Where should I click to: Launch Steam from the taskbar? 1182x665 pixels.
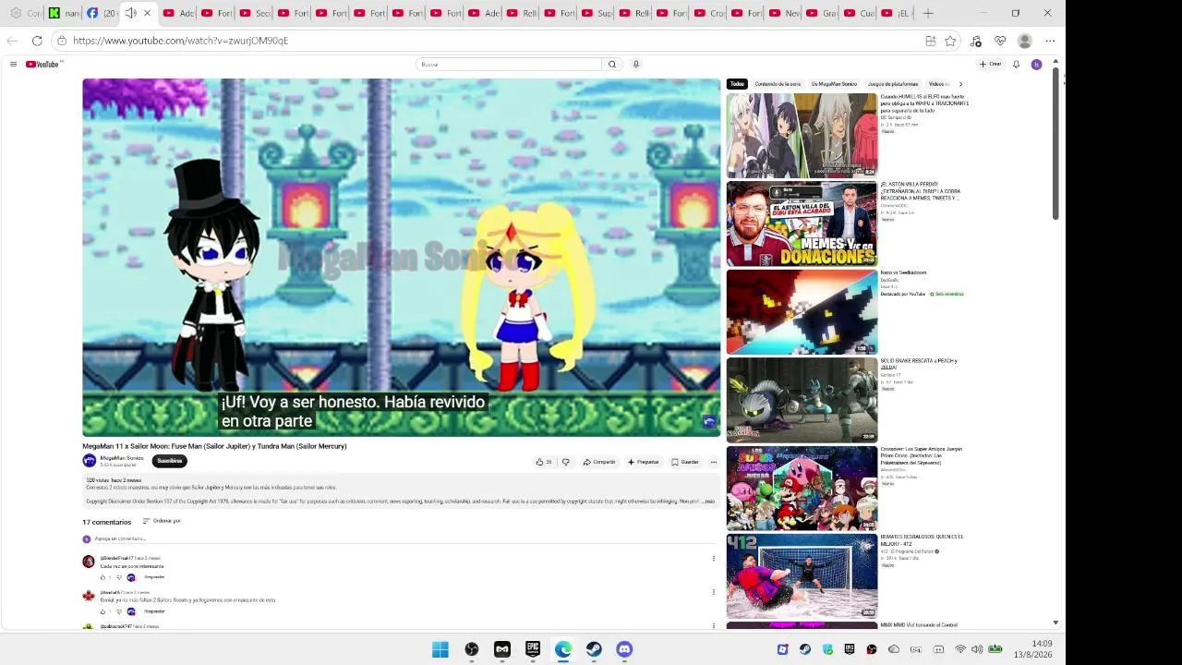pyautogui.click(x=594, y=649)
